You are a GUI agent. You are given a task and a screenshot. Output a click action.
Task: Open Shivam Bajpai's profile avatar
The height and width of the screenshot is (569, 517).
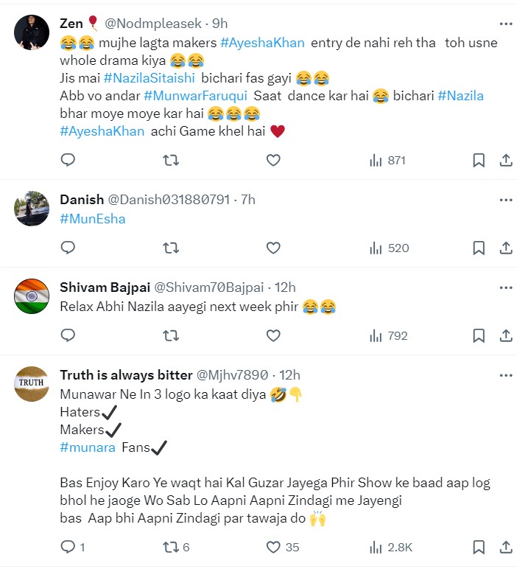[32, 296]
